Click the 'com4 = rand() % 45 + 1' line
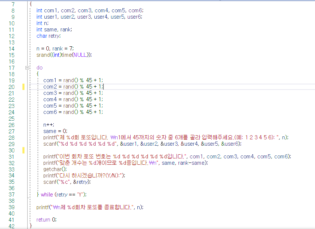Viewport: 315px width, 229px height. tap(73, 99)
